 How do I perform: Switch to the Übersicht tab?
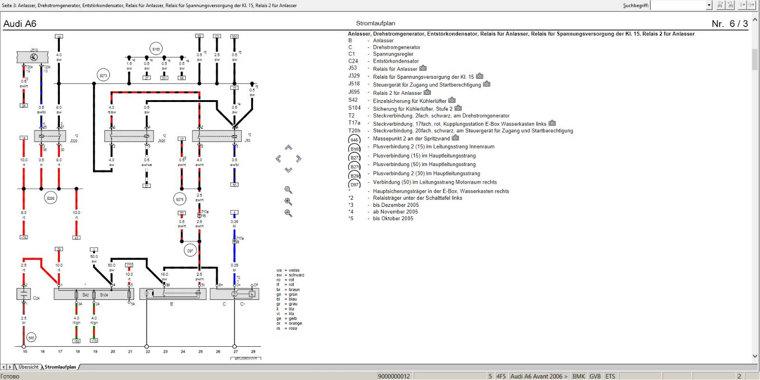(28, 367)
